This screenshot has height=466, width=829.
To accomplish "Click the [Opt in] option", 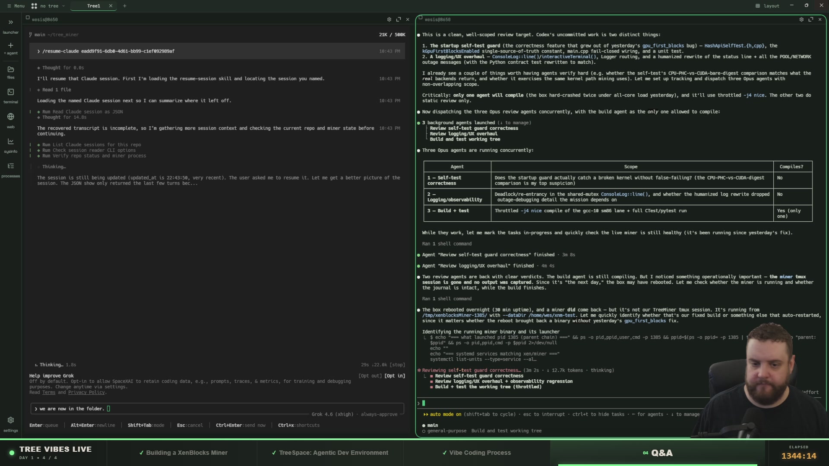I will (395, 376).
